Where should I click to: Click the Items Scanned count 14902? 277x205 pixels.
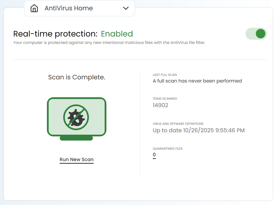(160, 105)
